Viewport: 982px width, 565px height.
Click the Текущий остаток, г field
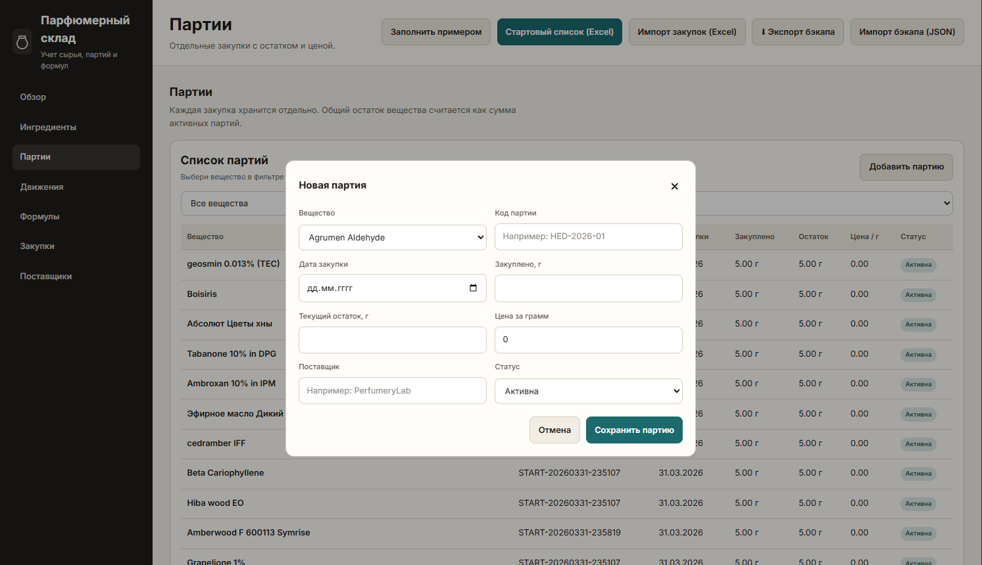392,340
